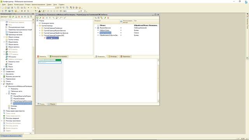Click green Add icon in Configuration panel toolbar
Viewport: 249px width, 140px height.
10,17
